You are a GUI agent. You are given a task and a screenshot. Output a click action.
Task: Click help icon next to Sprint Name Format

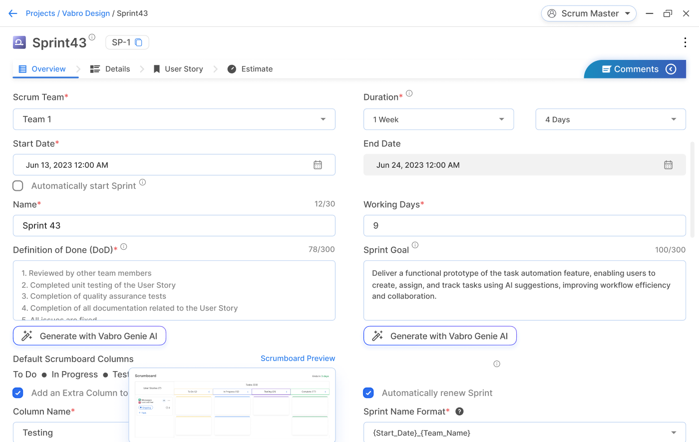[x=459, y=412]
